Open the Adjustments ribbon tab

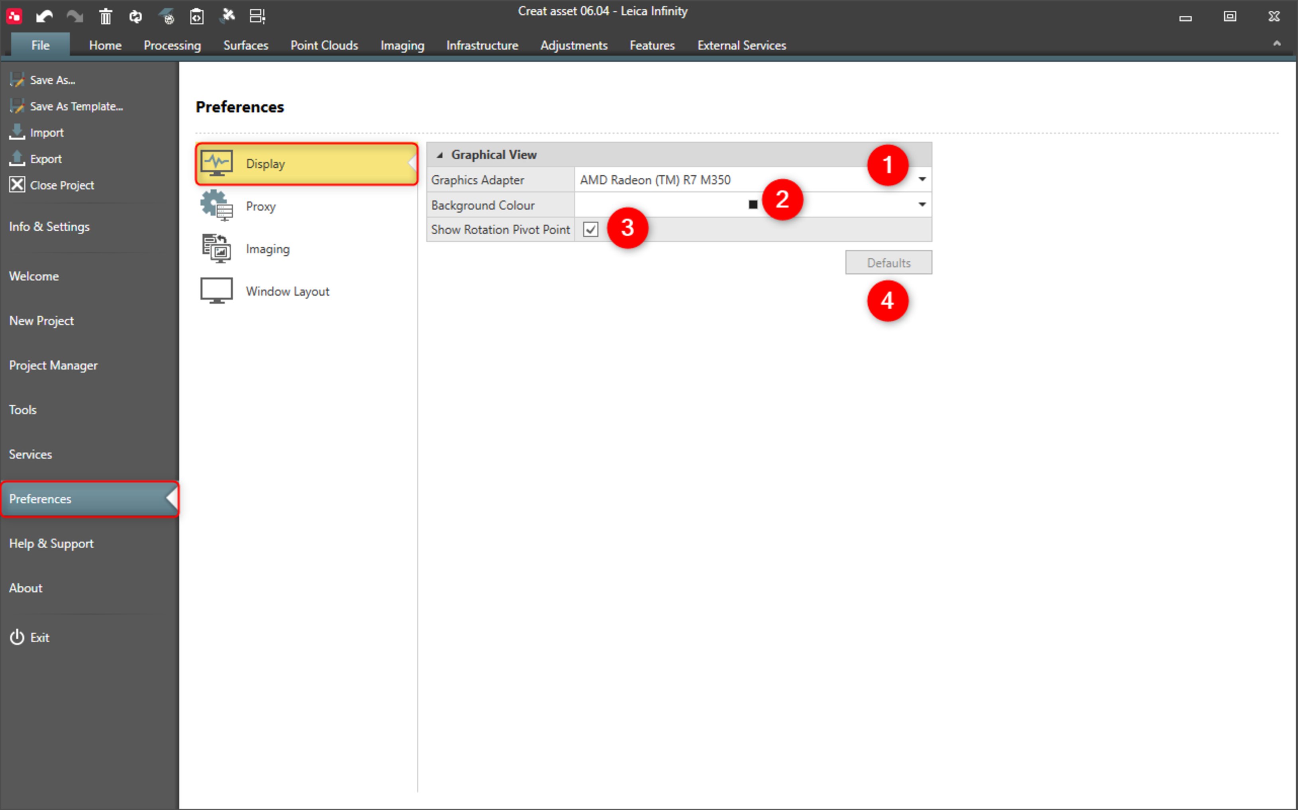click(574, 45)
